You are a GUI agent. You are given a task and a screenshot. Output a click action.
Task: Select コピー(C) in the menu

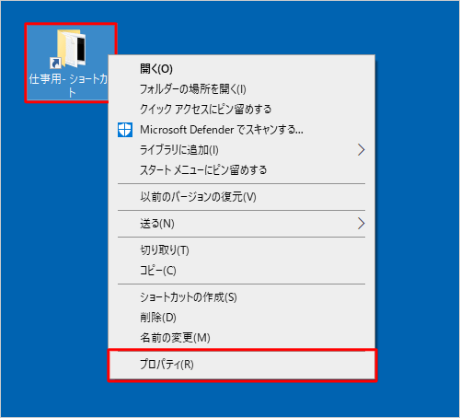point(242,271)
